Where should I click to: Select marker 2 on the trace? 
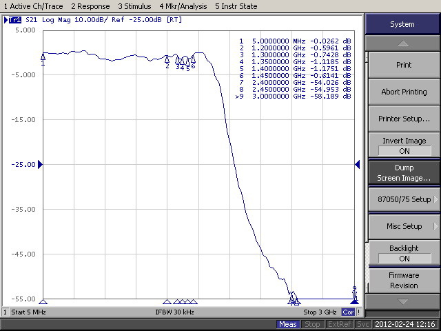tap(167, 61)
